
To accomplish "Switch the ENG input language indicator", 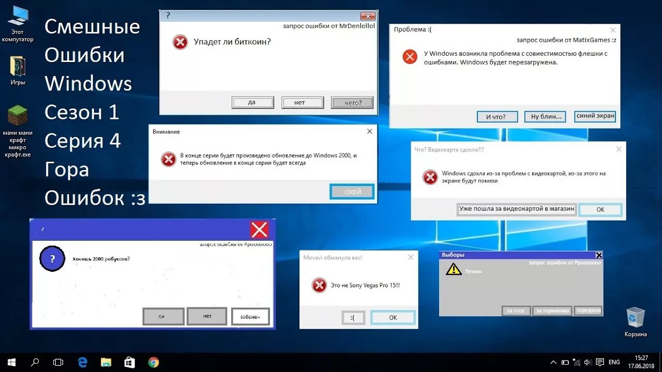I will click(x=614, y=362).
